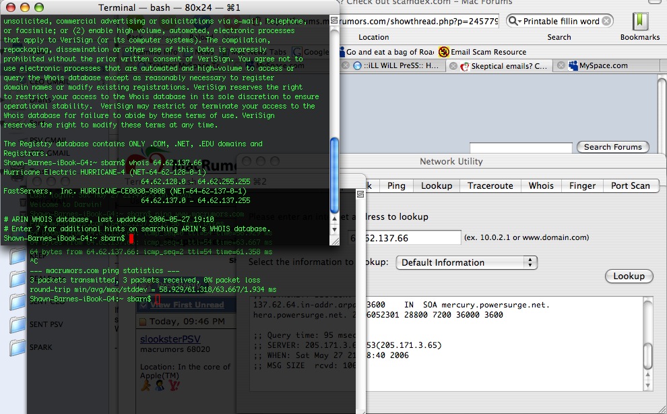
Task: Open the slooksterPSV user profile link
Action: point(170,339)
